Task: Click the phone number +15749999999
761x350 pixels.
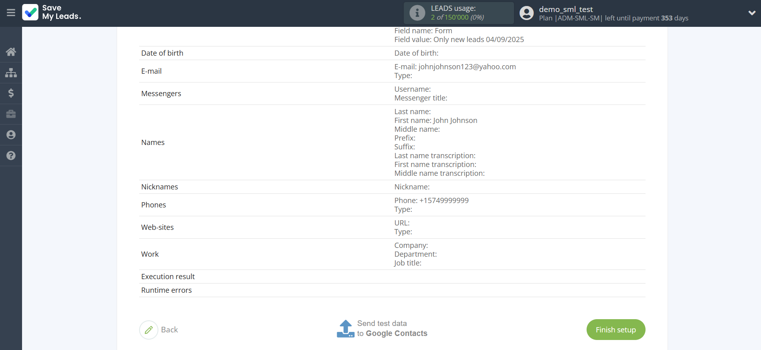Action: coord(444,201)
